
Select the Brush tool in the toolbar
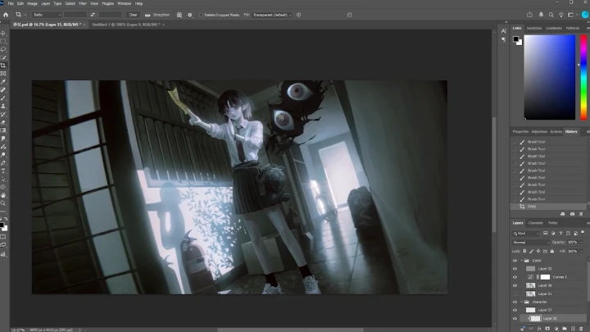tap(3, 98)
